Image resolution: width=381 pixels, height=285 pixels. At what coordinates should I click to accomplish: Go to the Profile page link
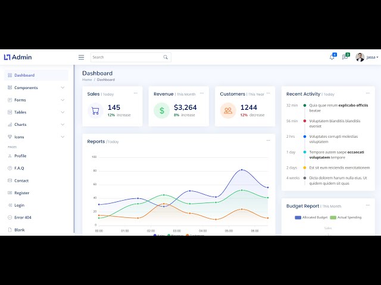click(x=36, y=156)
